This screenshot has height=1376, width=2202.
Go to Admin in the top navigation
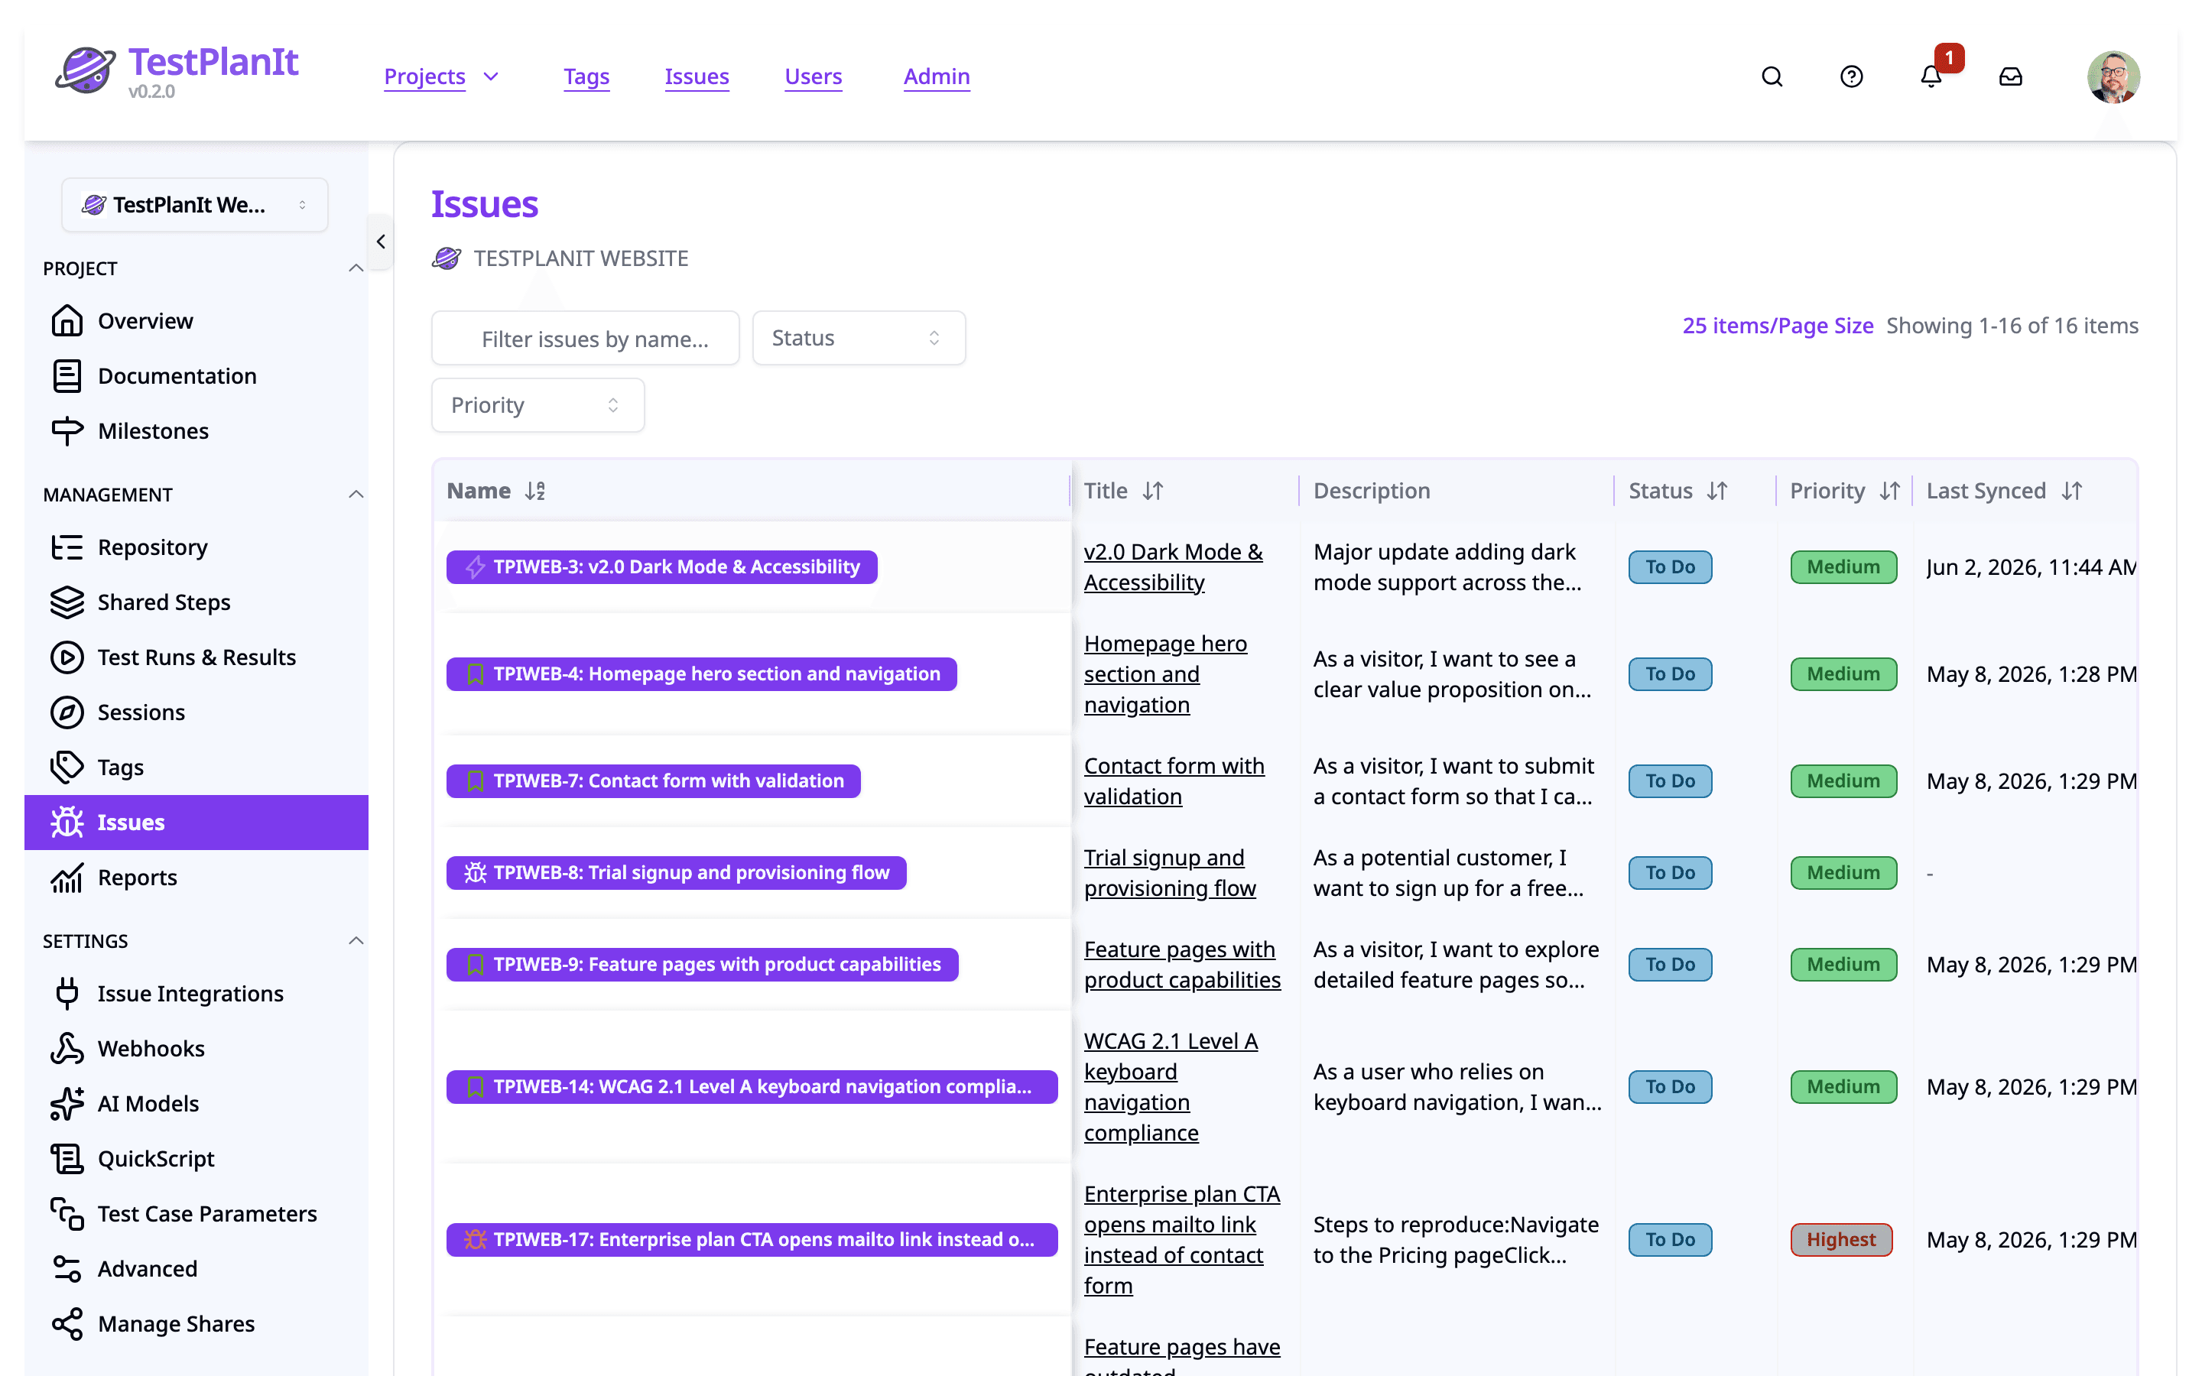click(937, 76)
